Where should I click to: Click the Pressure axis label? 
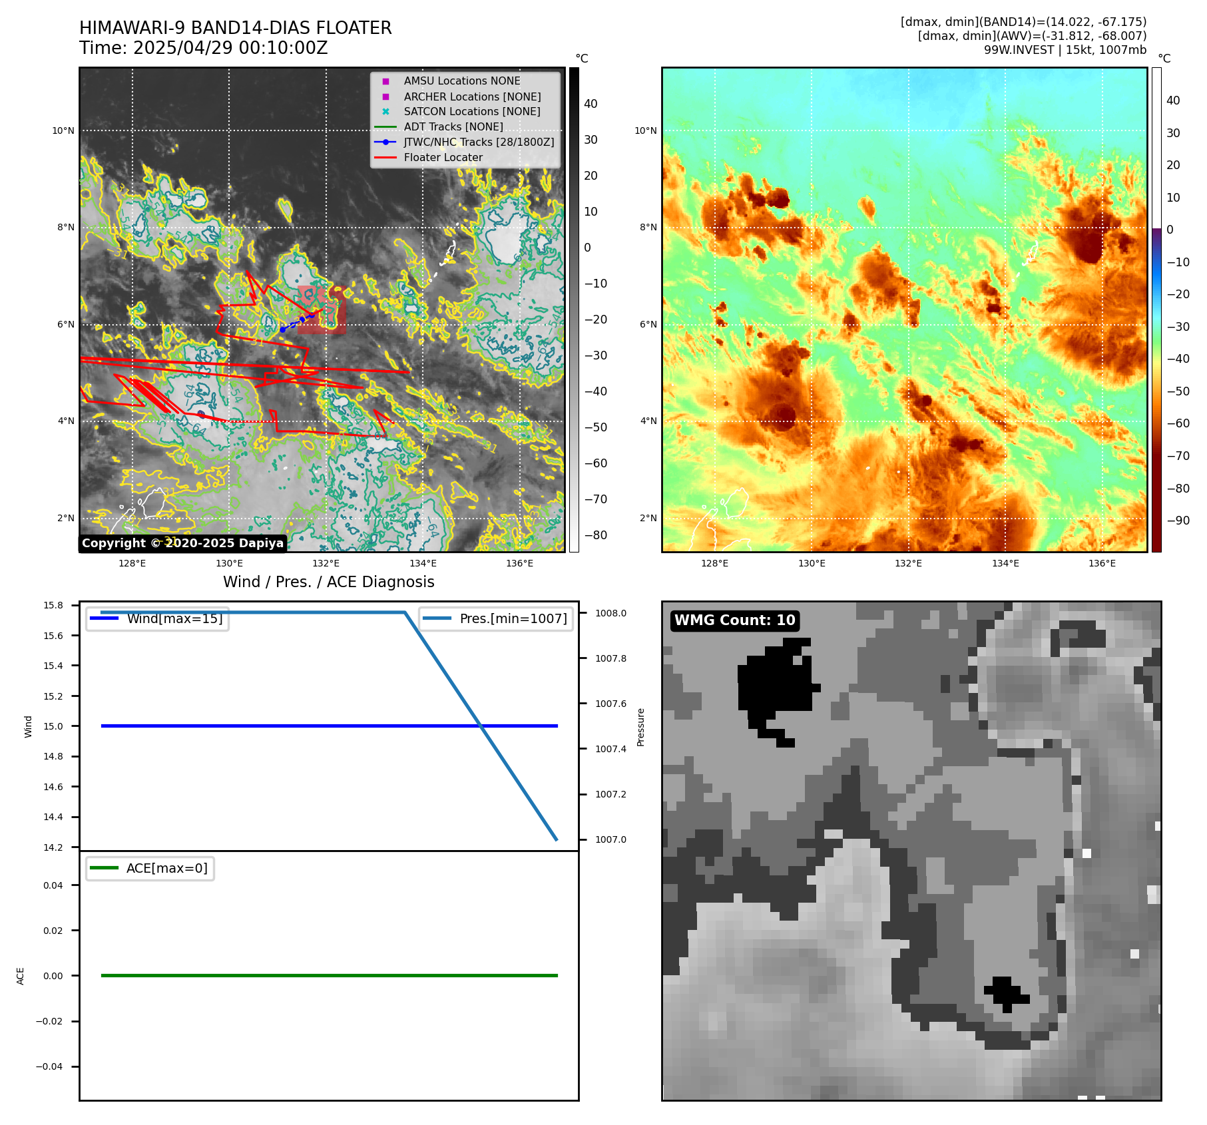640,727
